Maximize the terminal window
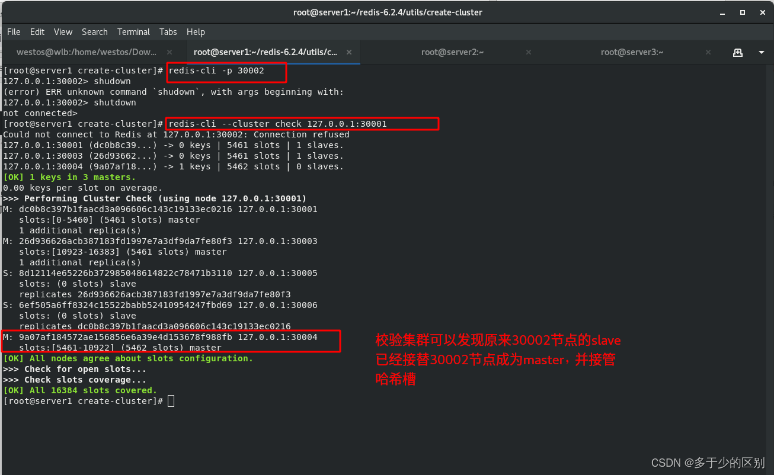774x475 pixels. click(742, 12)
